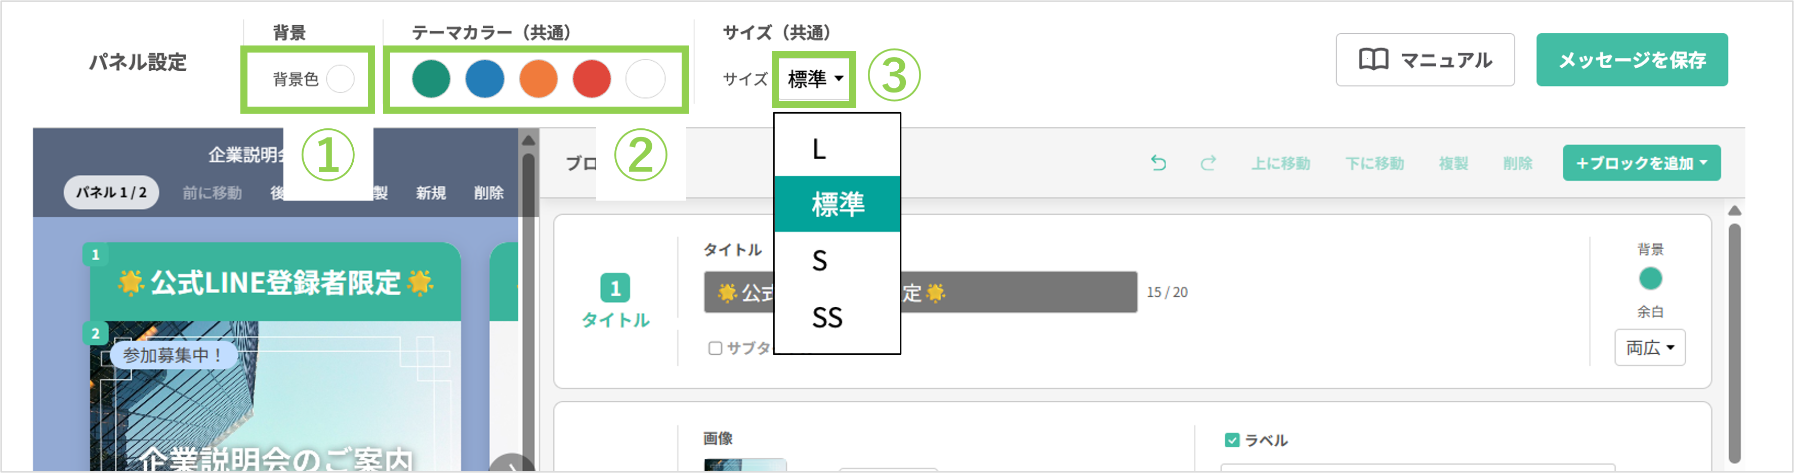Open the サイズ 標準 dropdown
1794x473 pixels.
click(x=815, y=79)
